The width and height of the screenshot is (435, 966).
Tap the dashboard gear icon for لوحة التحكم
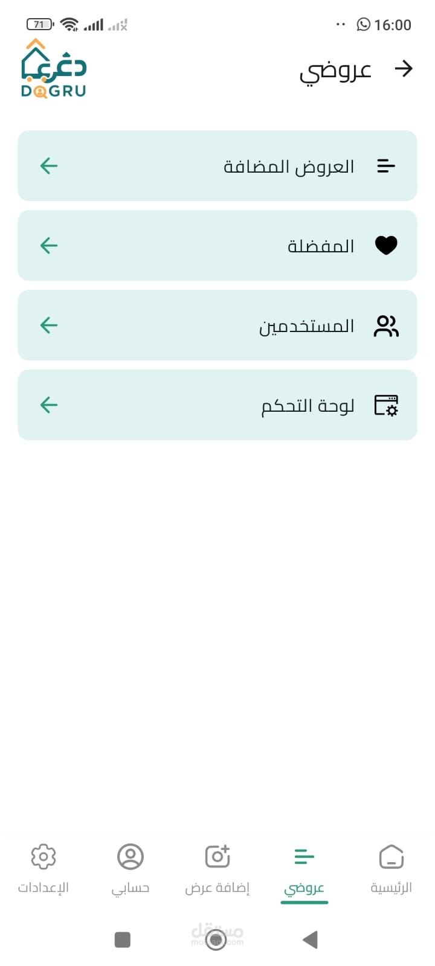pos(386,405)
